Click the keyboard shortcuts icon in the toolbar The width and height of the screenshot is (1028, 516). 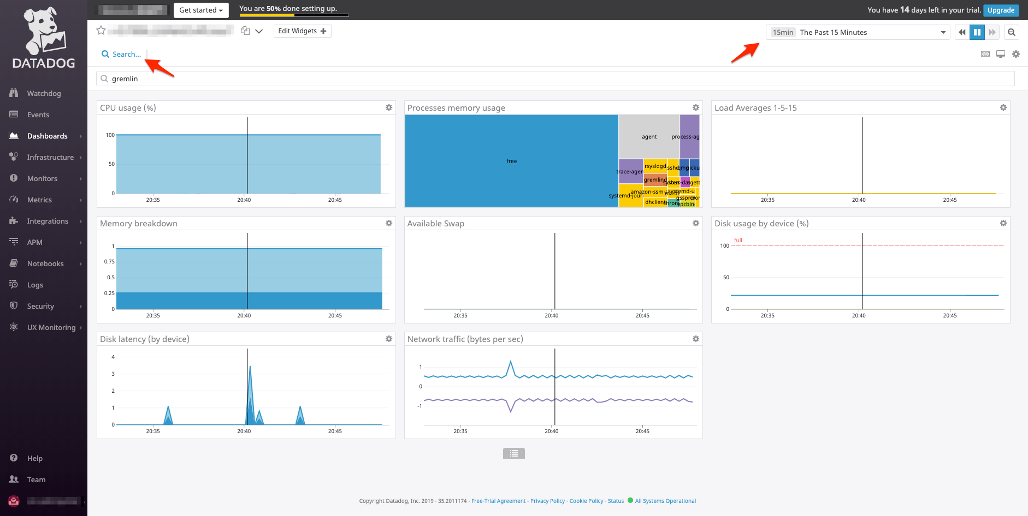(x=985, y=53)
